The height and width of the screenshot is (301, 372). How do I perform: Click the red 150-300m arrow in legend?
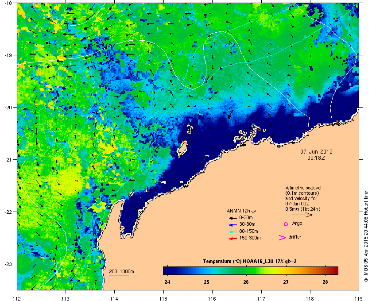click(x=233, y=239)
